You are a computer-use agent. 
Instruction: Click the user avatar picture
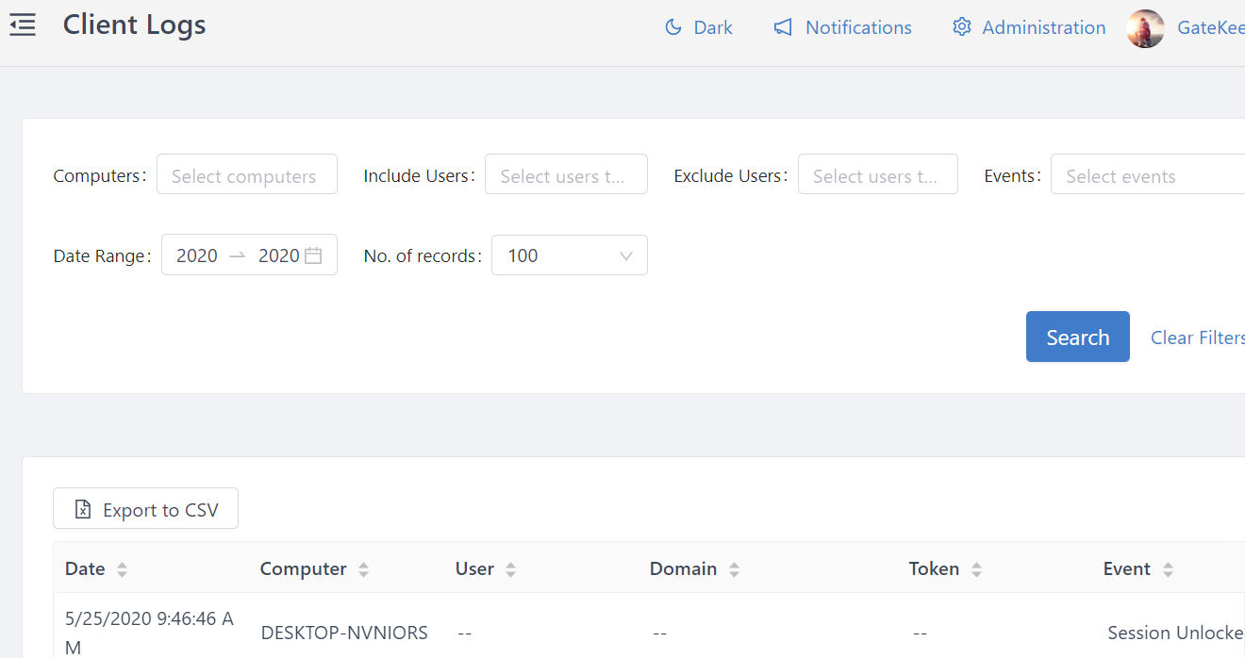click(x=1145, y=28)
